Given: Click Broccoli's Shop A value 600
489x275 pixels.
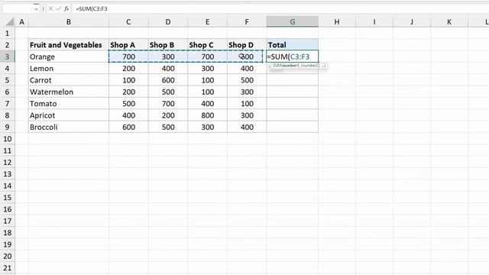Looking at the screenshot, I should pos(128,127).
